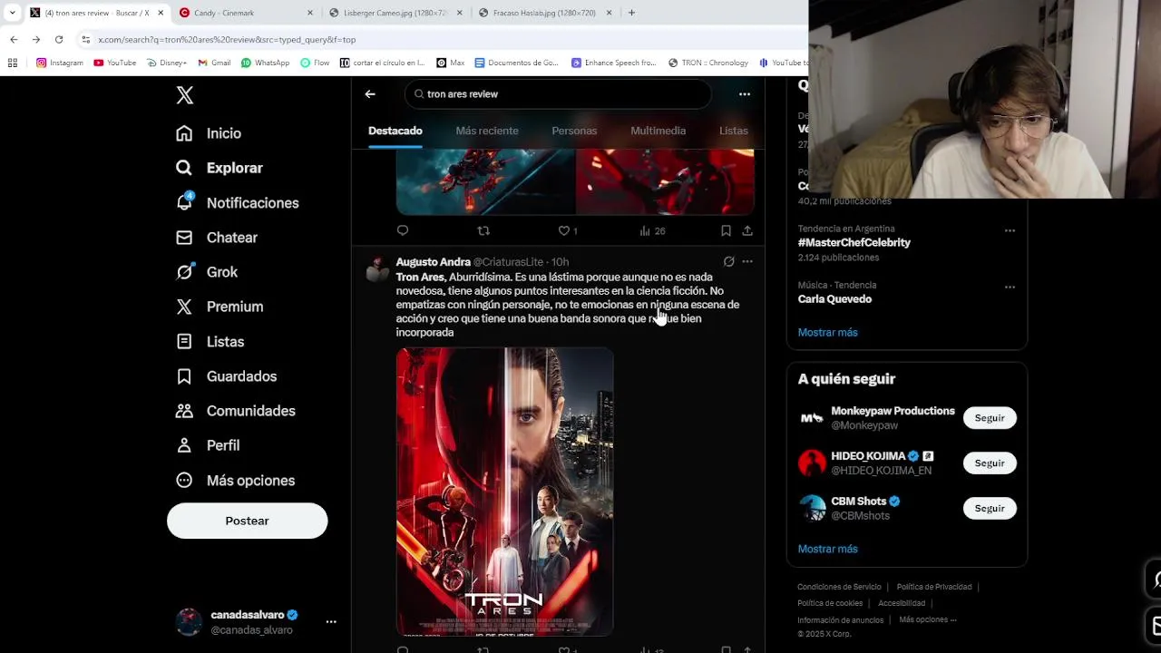
Task: Click the X logo in the sidebar
Action: click(x=184, y=95)
